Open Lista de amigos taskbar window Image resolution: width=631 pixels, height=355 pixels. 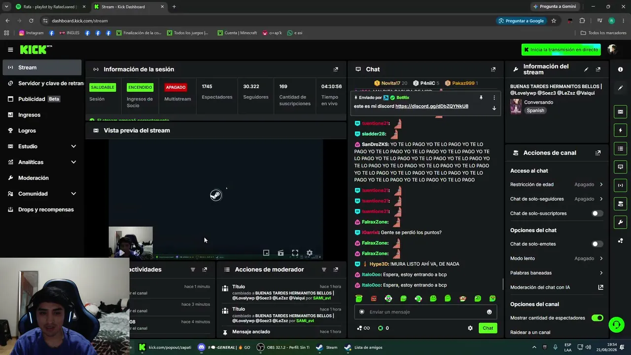(x=363, y=347)
